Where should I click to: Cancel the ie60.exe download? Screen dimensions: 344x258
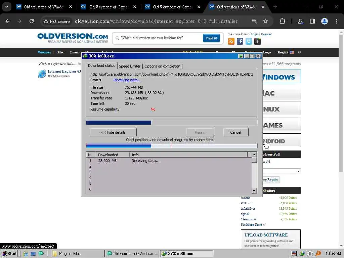[235, 132]
